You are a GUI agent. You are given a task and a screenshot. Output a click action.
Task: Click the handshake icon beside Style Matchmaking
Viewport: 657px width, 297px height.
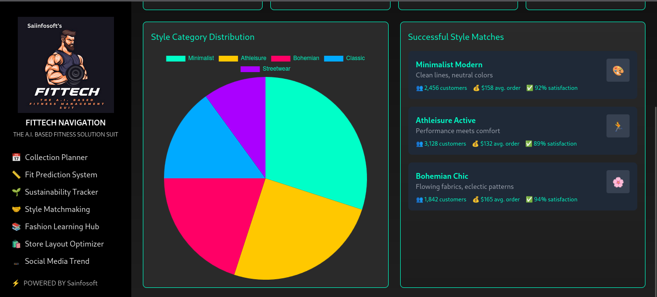pos(16,210)
